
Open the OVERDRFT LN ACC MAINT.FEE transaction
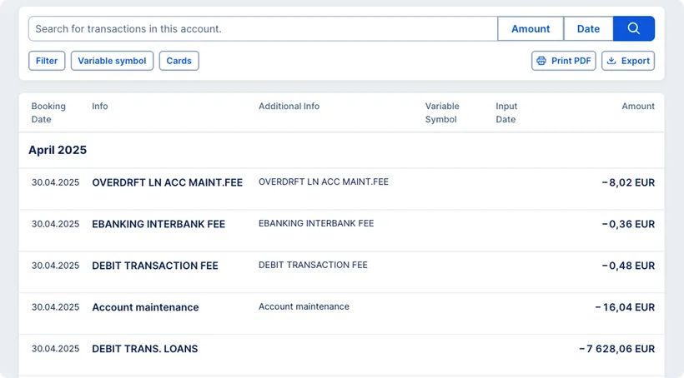click(x=167, y=182)
